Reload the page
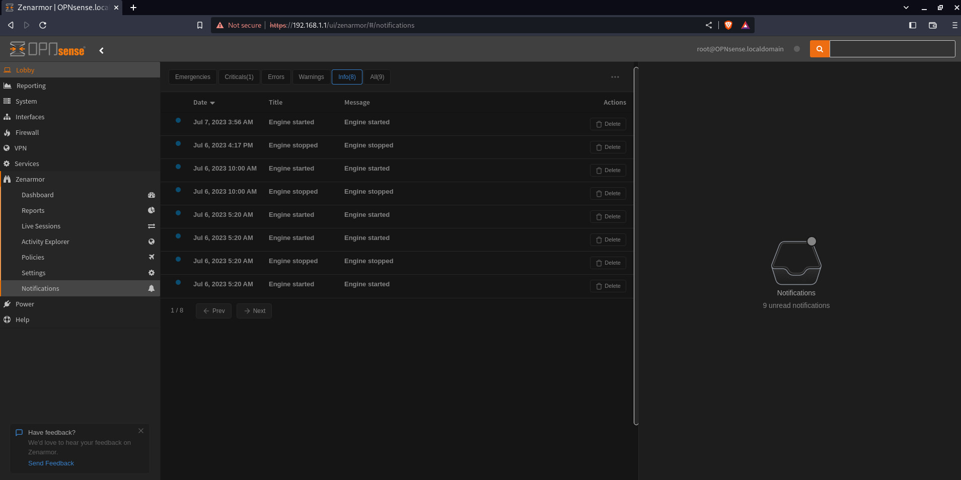The image size is (961, 480). pos(43,25)
